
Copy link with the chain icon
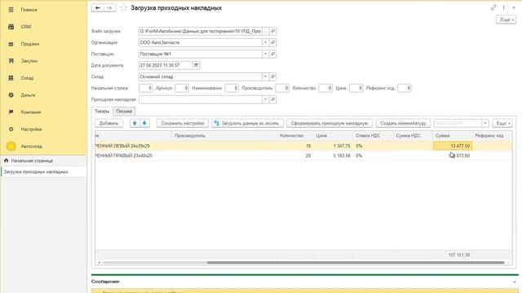pos(493,7)
